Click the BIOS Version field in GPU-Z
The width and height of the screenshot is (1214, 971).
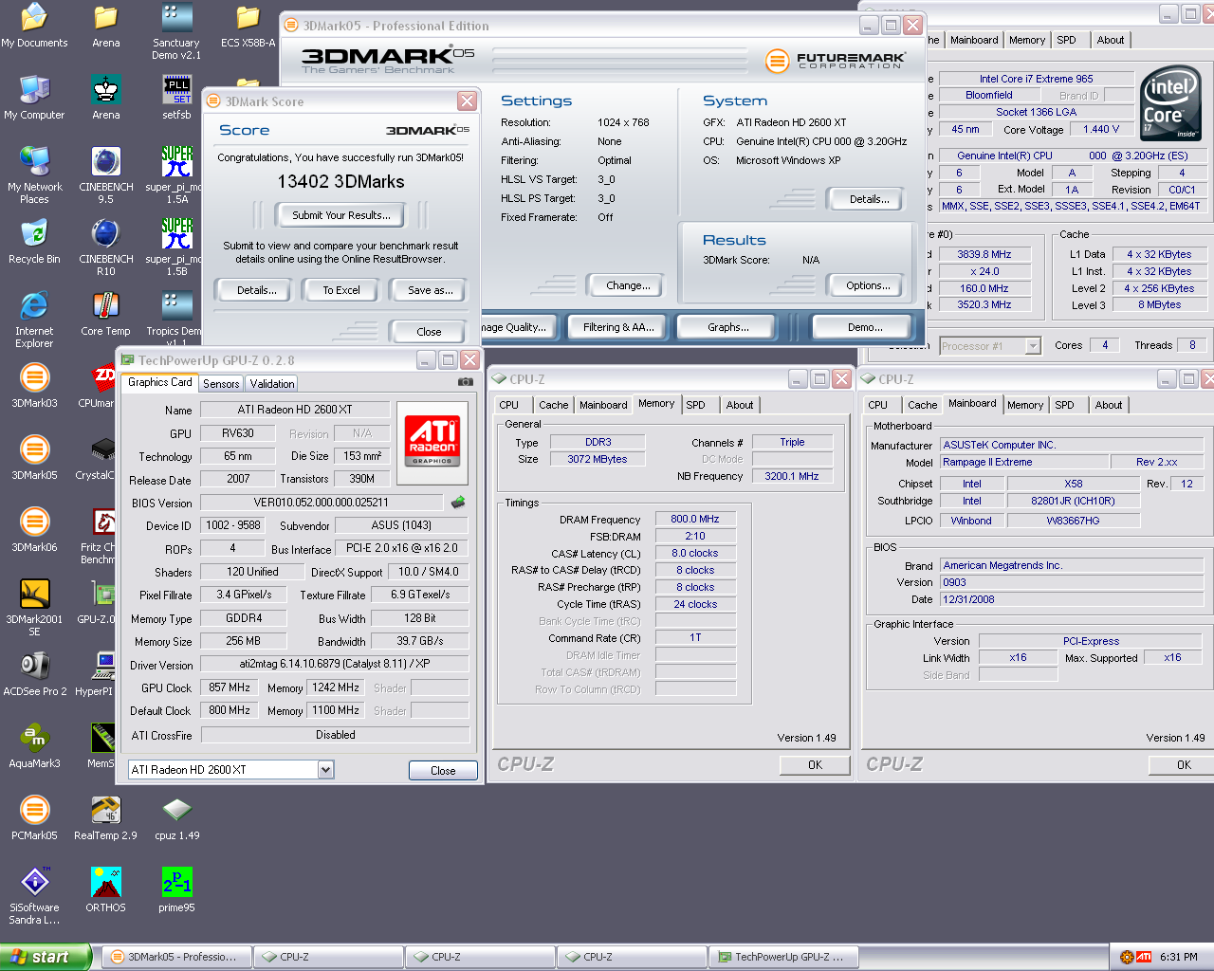[x=321, y=503]
